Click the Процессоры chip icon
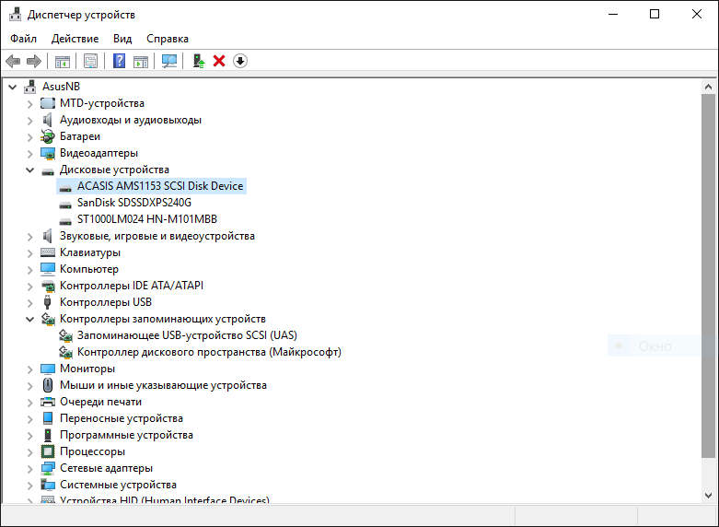Screen dimensions: 719x527 tap(48, 451)
